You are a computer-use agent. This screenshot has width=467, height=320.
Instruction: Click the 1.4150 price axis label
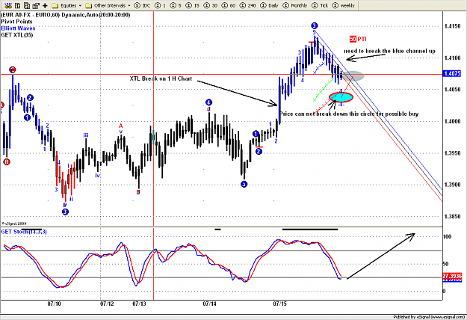pos(452,26)
